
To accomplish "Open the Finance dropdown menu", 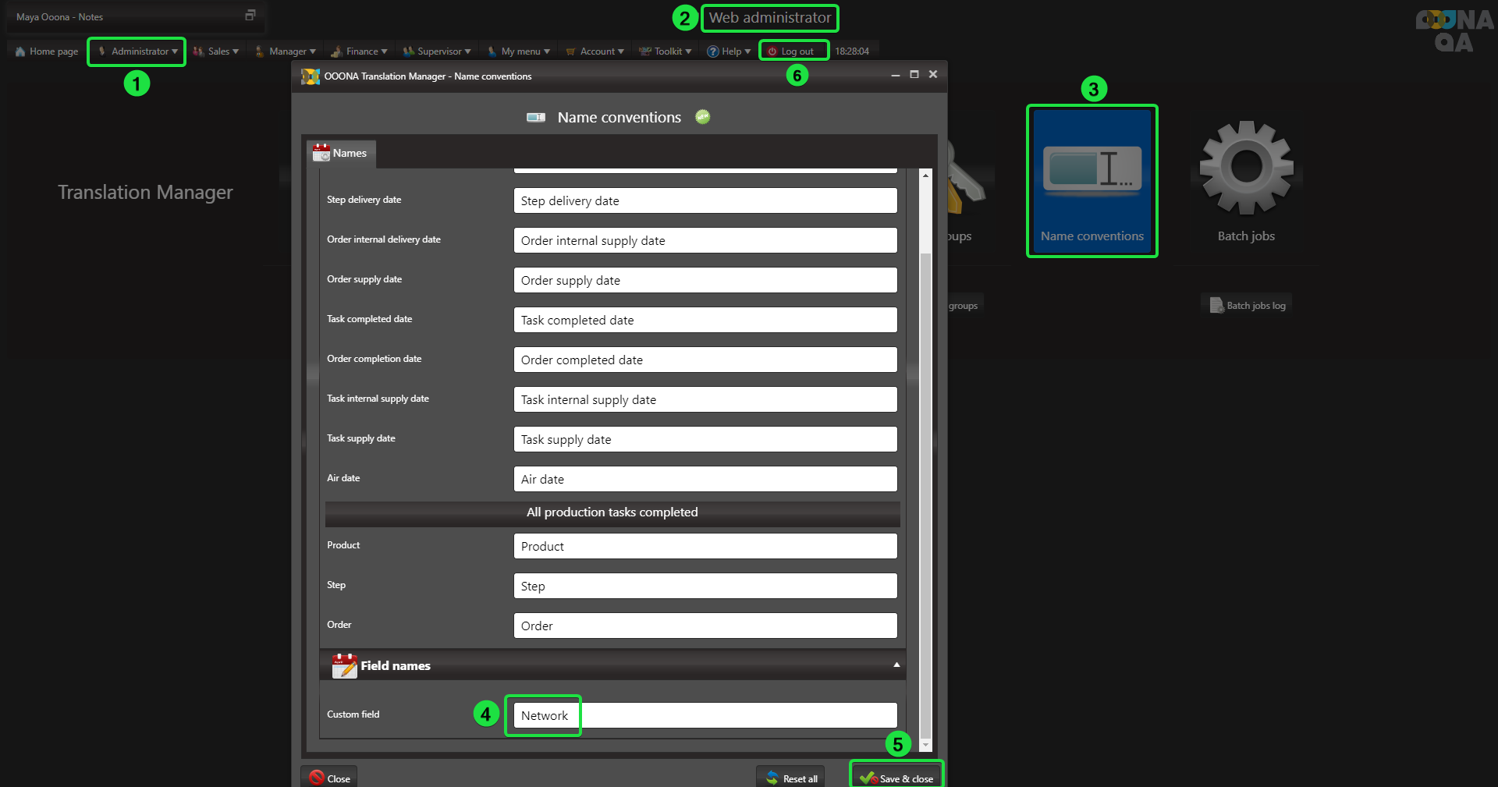I will (360, 51).
